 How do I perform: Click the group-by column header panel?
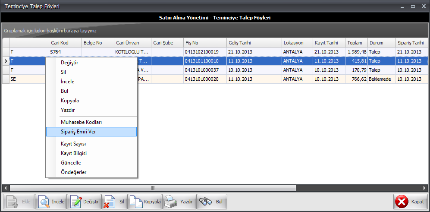215,31
